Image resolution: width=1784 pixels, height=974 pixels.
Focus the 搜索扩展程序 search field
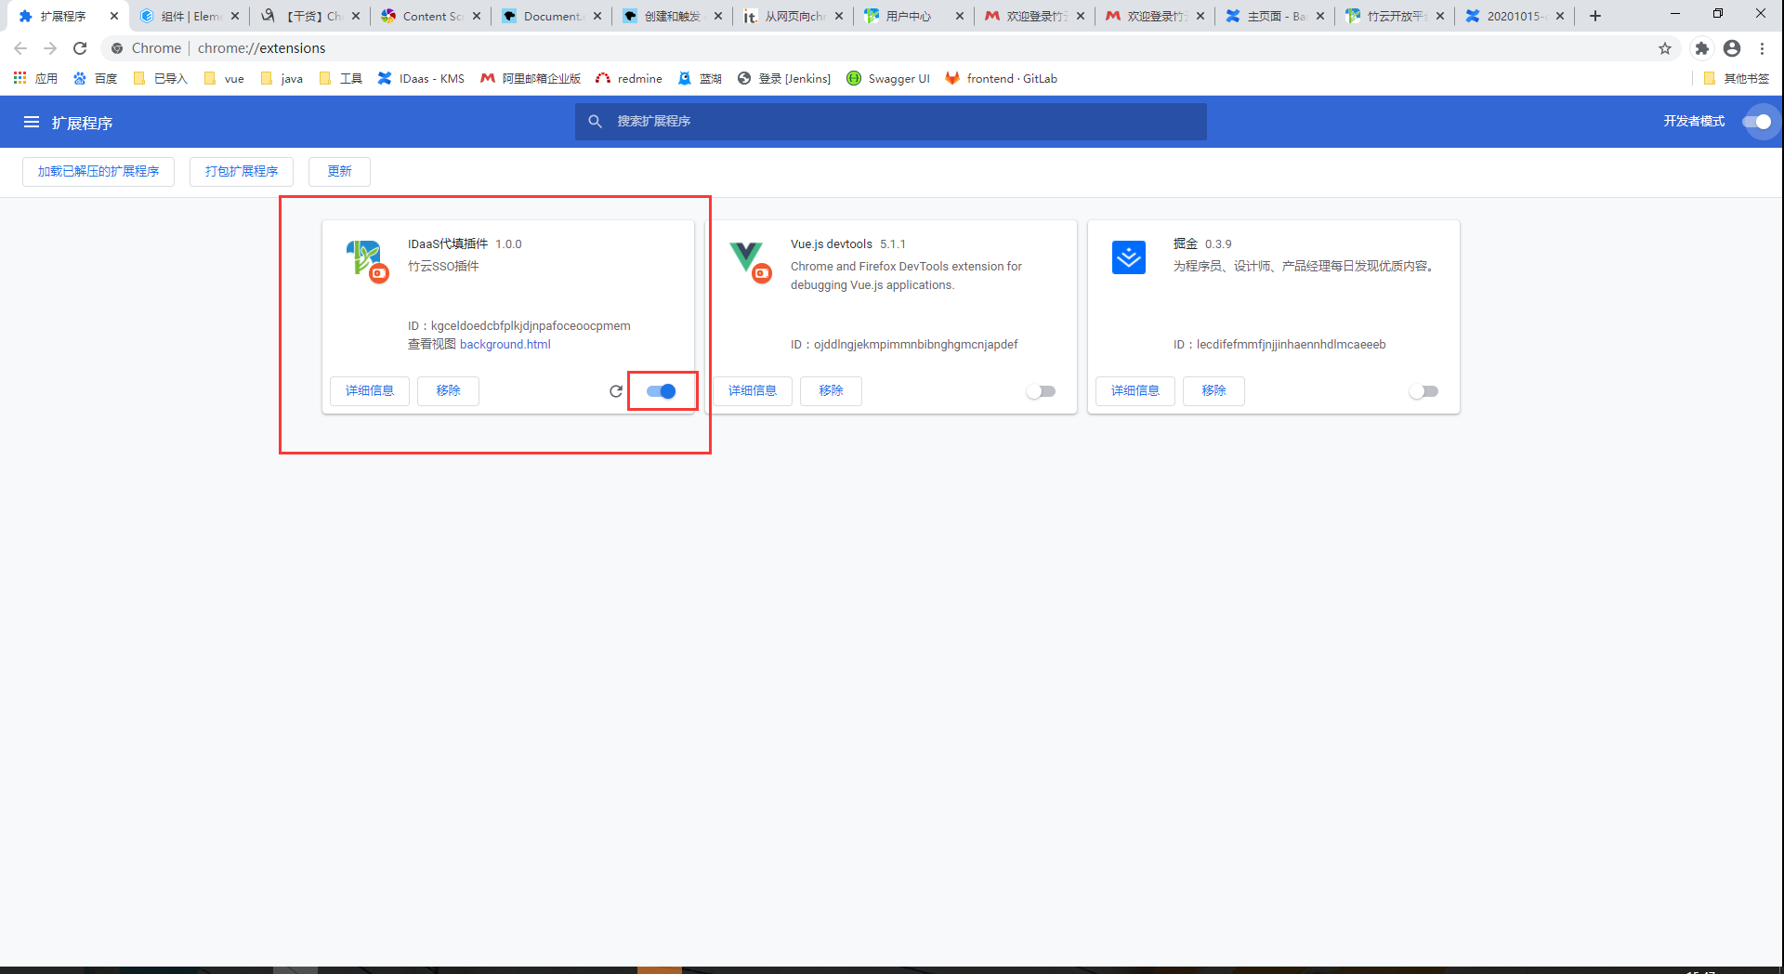click(890, 122)
